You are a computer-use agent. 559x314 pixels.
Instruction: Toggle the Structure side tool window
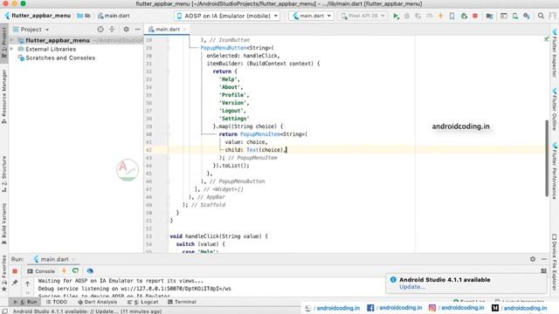coord(3,174)
